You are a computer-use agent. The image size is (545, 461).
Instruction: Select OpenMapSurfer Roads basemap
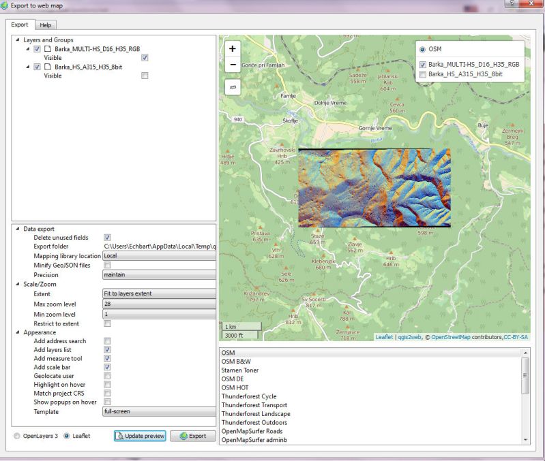click(x=370, y=431)
